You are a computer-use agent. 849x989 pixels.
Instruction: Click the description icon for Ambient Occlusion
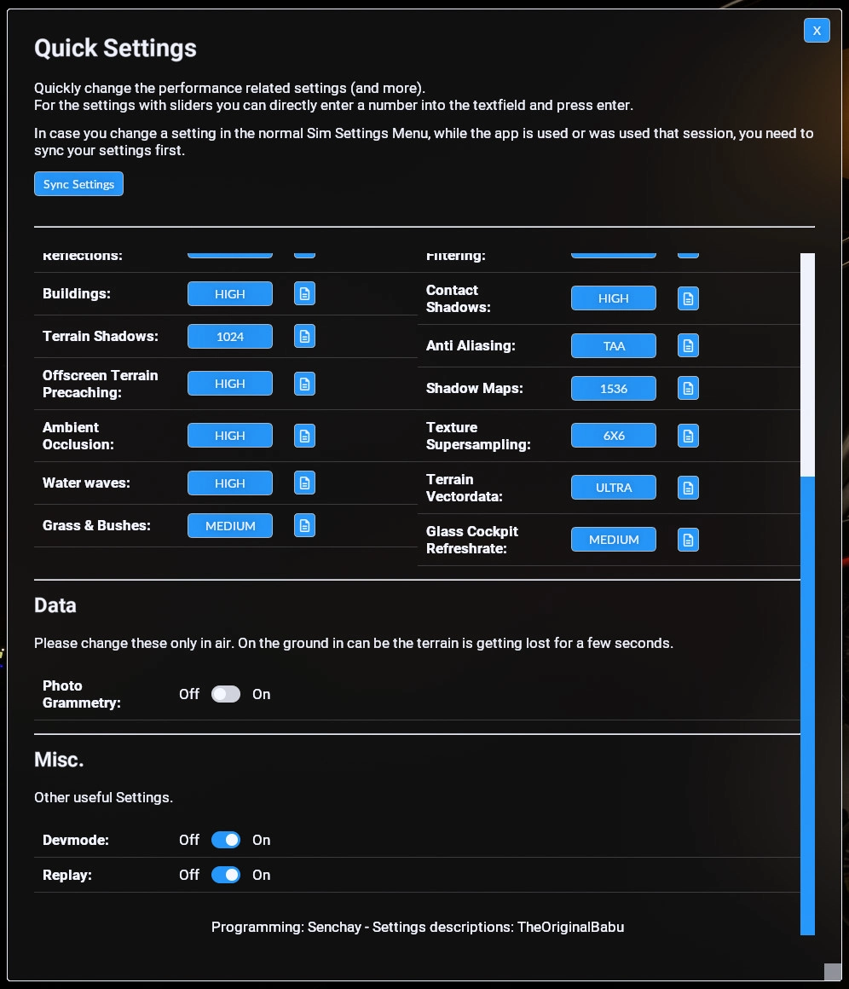pos(304,435)
